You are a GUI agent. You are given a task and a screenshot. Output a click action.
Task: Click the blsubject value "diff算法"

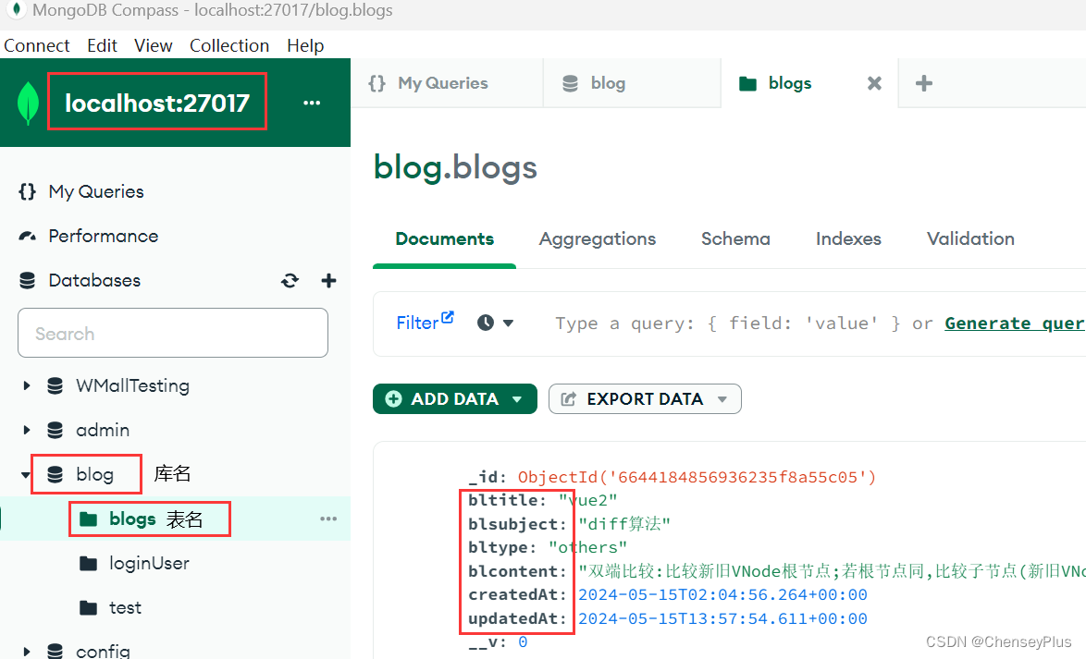624,524
